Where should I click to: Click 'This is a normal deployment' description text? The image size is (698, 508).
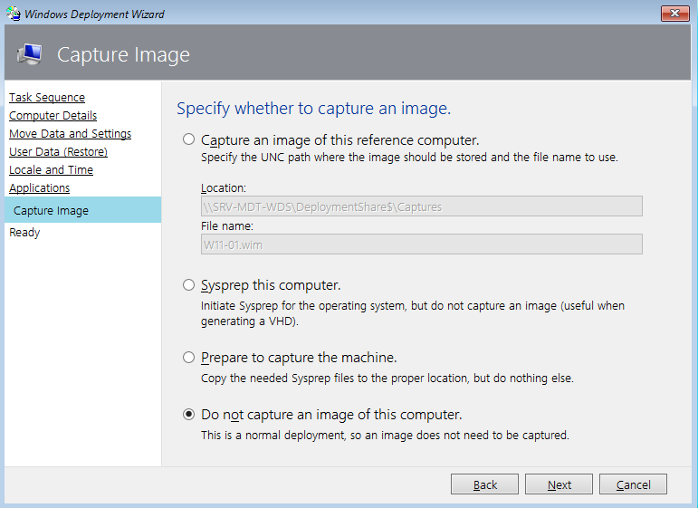(x=385, y=435)
